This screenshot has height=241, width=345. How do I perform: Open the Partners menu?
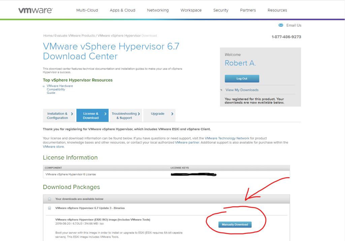click(x=248, y=10)
